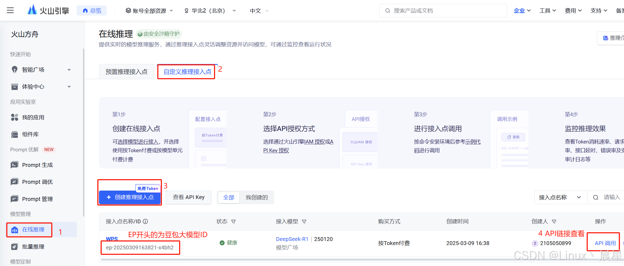This screenshot has height=266, width=624.
Task: Click the API 调用 action link
Action: coord(605,243)
